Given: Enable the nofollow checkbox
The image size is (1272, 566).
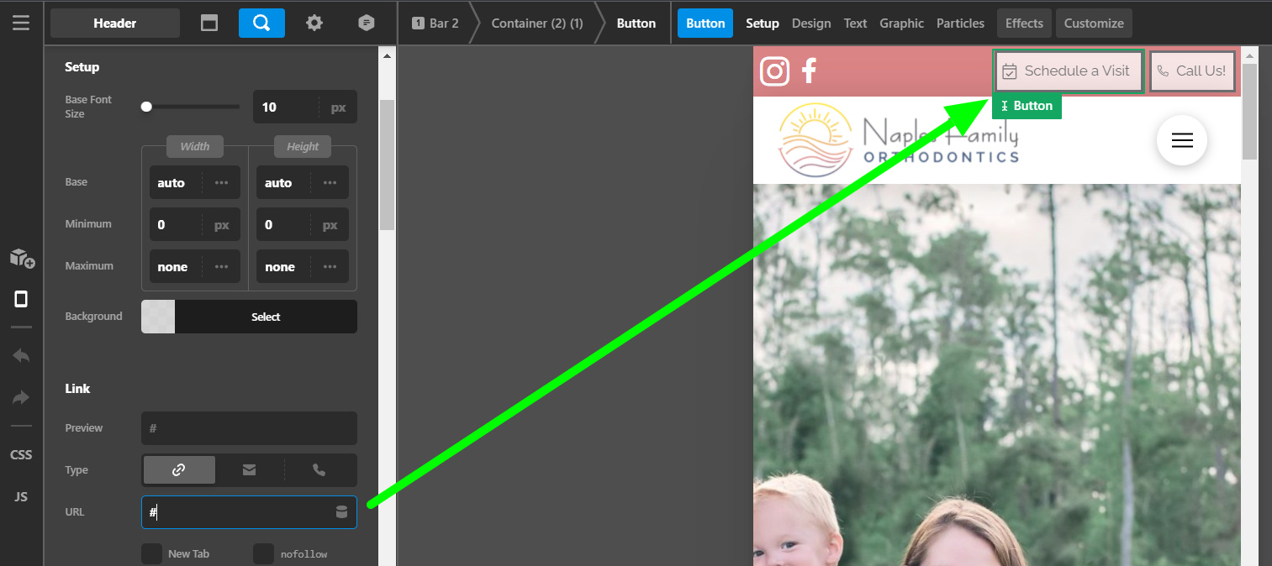Looking at the screenshot, I should click(264, 554).
